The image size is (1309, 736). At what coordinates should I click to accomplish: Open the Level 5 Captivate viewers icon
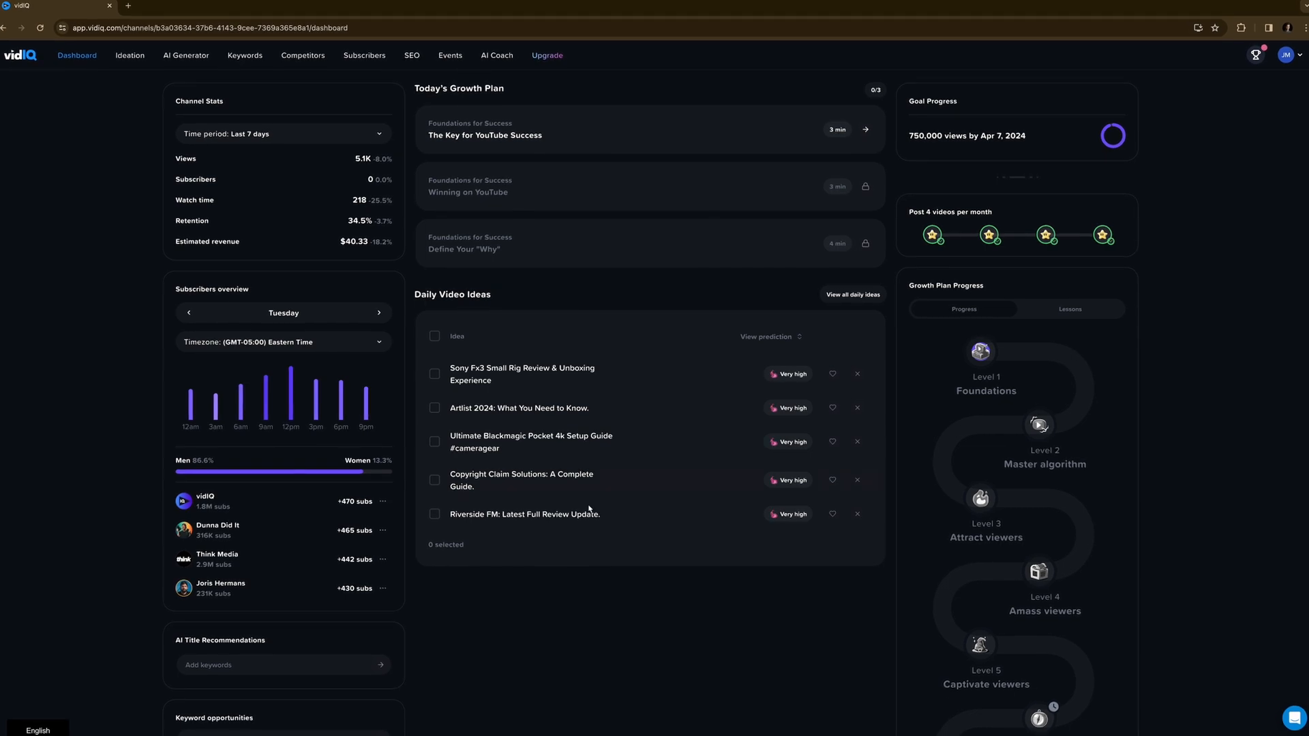pos(980,645)
